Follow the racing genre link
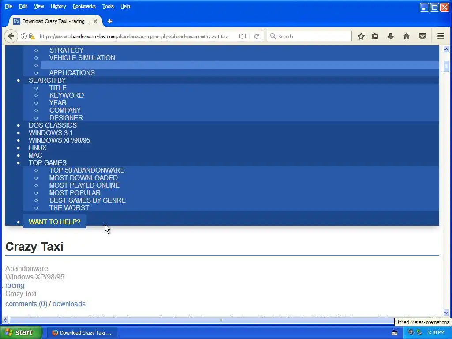This screenshot has width=452, height=339. pos(15,285)
